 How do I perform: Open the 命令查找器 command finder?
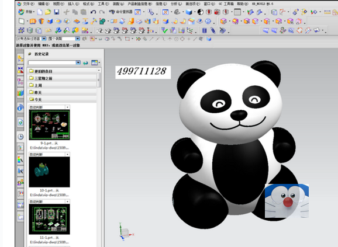[120, 12]
